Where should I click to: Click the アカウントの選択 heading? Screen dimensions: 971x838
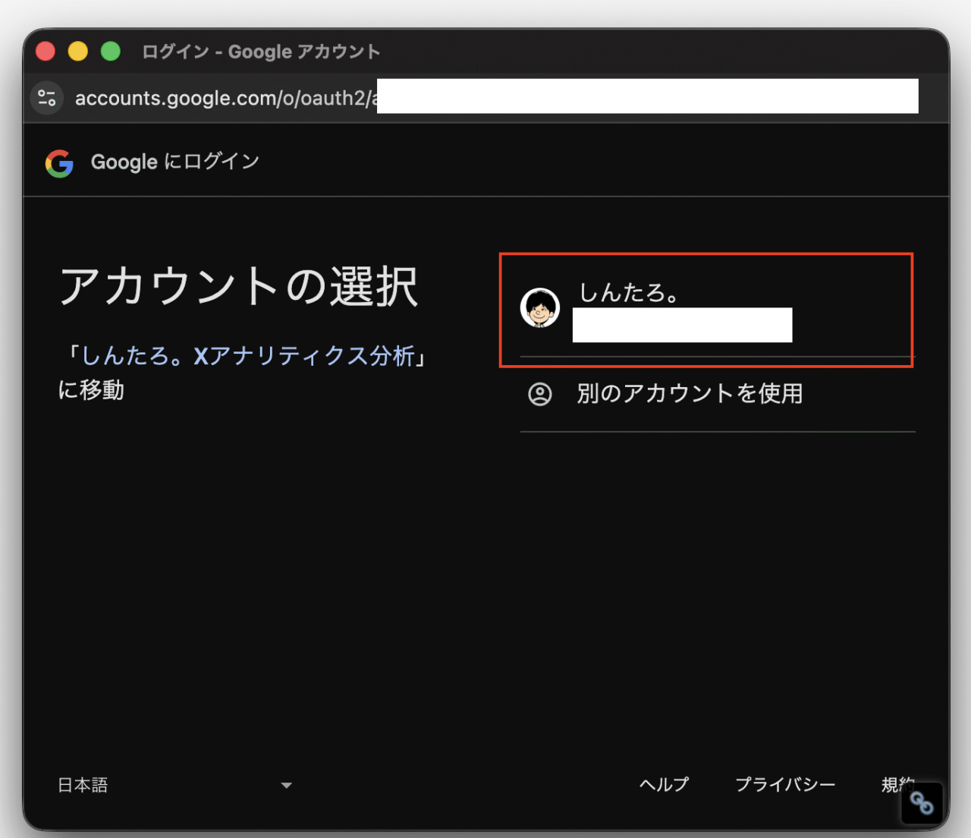238,287
